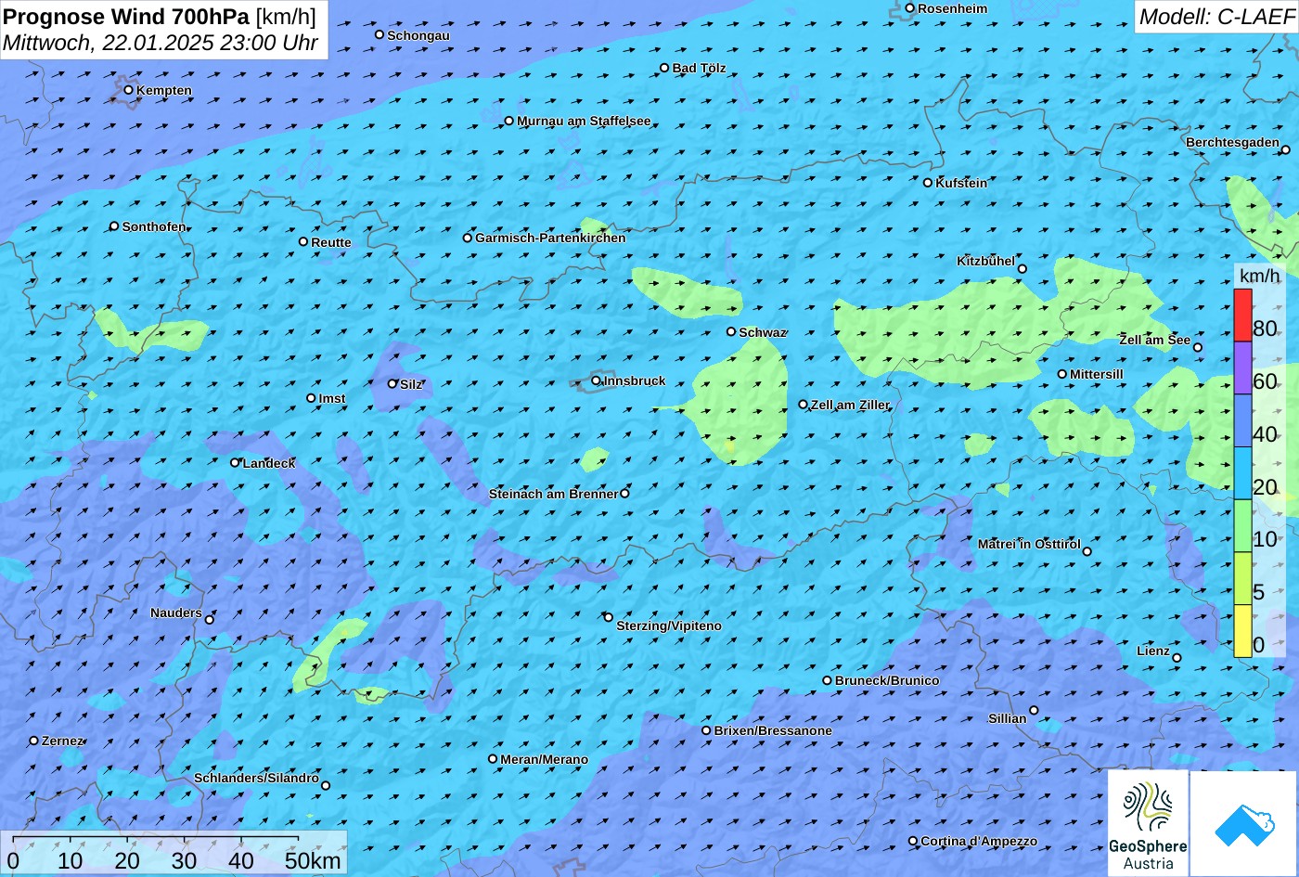This screenshot has height=877, width=1299.
Task: Click the Kitzbühel marker circle
Action: [1022, 269]
